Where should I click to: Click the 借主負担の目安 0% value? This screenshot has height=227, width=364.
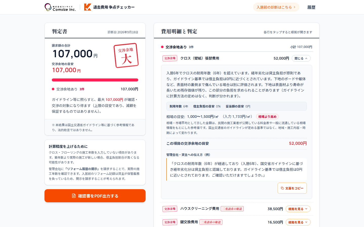(207, 106)
